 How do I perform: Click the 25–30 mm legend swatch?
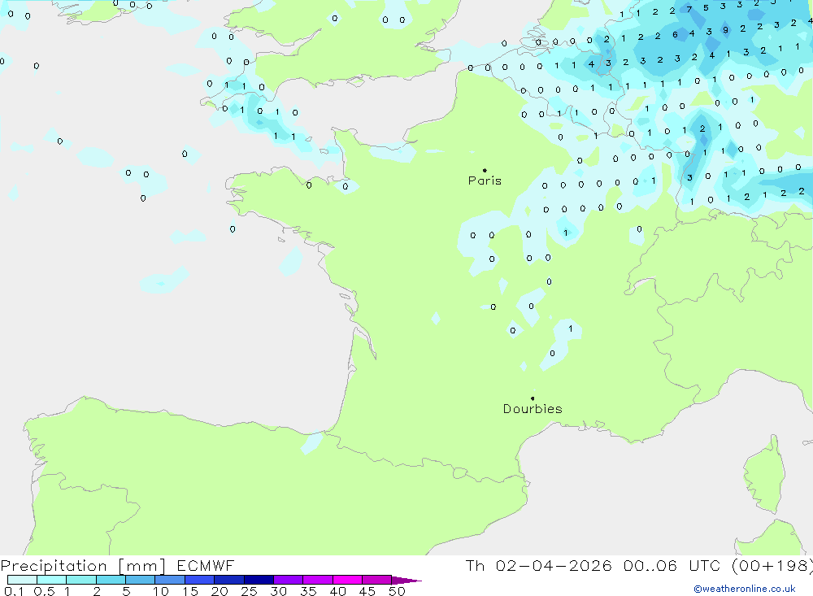point(259,580)
